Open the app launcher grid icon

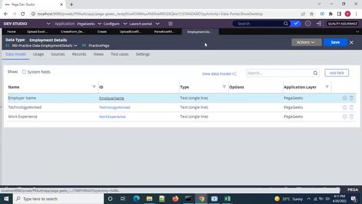point(170,24)
